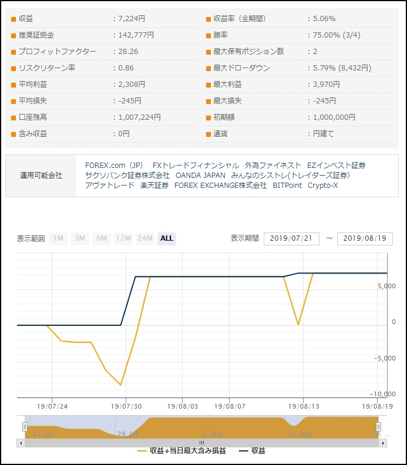
Task: Open the Crypto-X link
Action: (x=323, y=186)
